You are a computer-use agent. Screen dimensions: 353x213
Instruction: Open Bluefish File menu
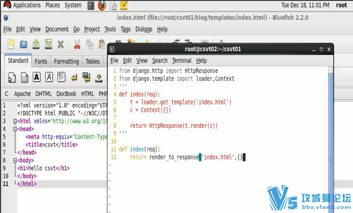pyautogui.click(x=7, y=29)
